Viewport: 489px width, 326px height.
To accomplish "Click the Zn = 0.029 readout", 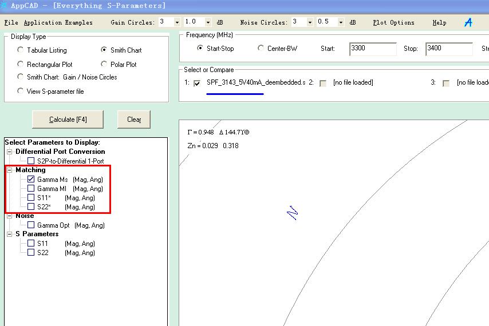I will tap(213, 146).
